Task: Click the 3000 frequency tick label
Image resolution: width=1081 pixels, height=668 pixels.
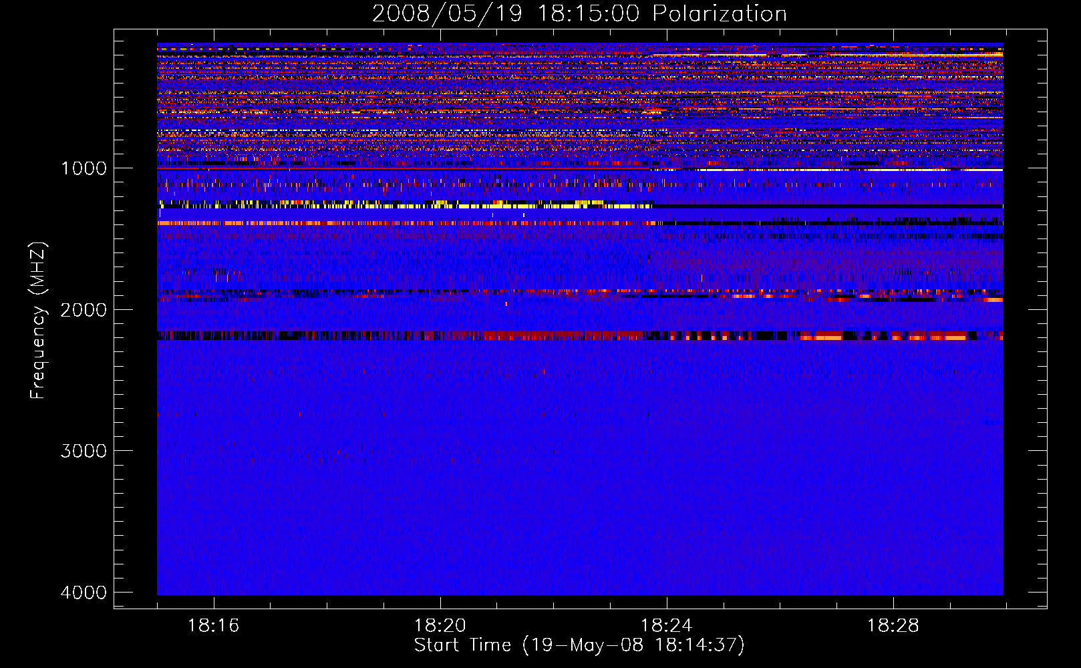Action: pos(84,451)
